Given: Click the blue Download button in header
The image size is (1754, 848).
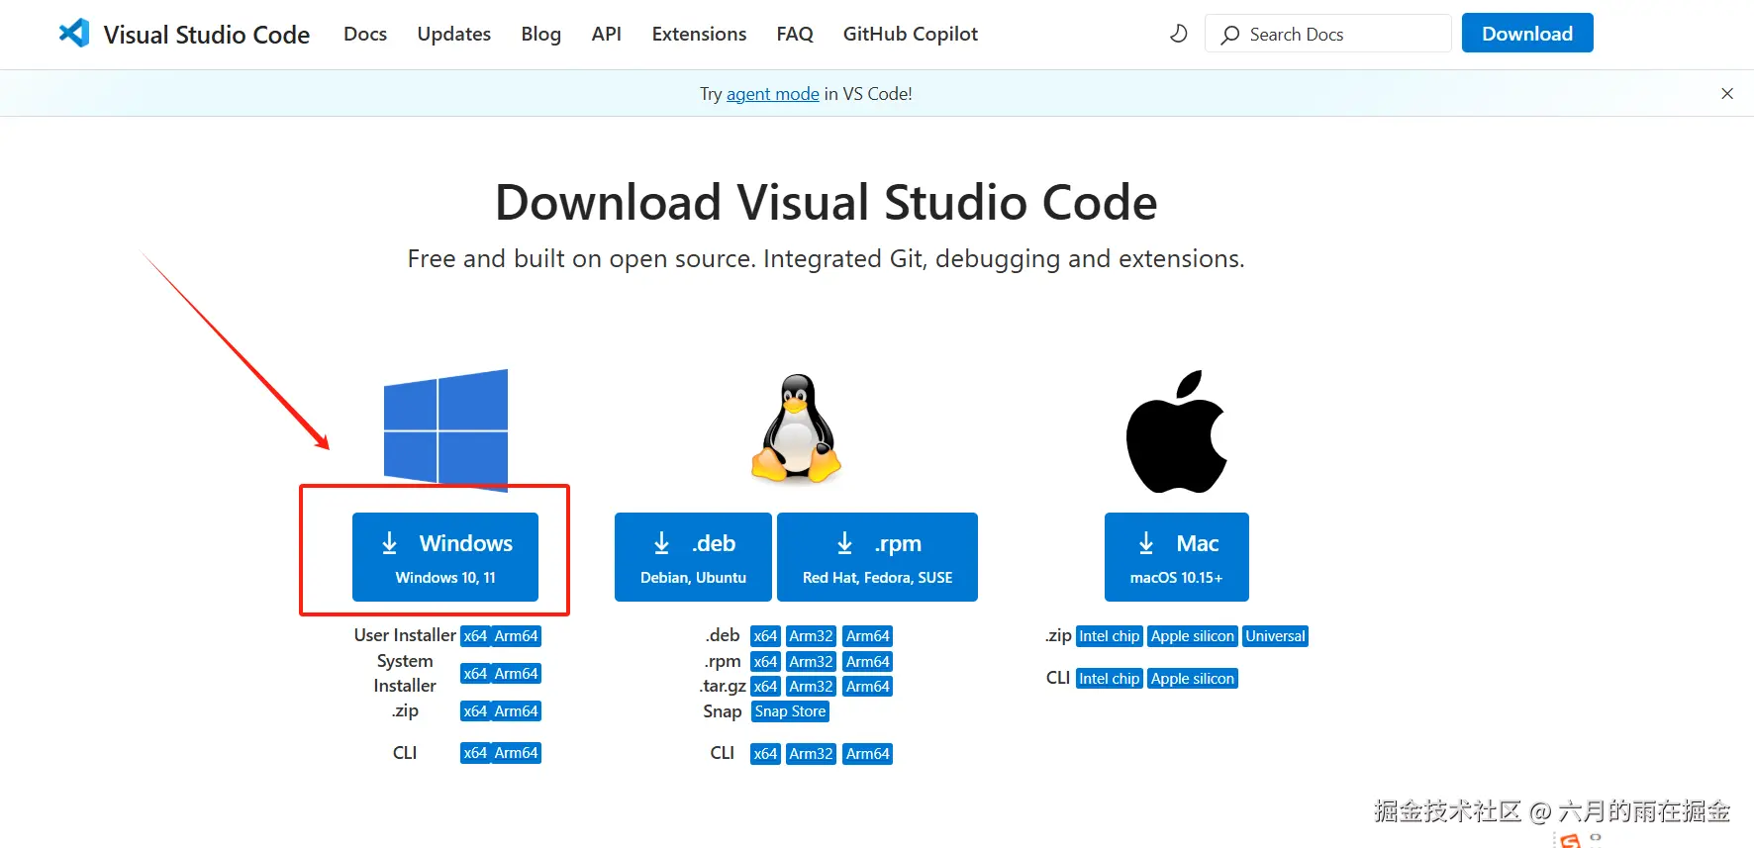Looking at the screenshot, I should pyautogui.click(x=1527, y=34).
